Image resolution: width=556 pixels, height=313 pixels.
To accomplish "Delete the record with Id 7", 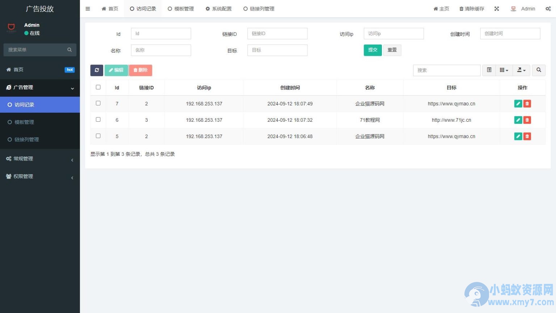I will [527, 104].
